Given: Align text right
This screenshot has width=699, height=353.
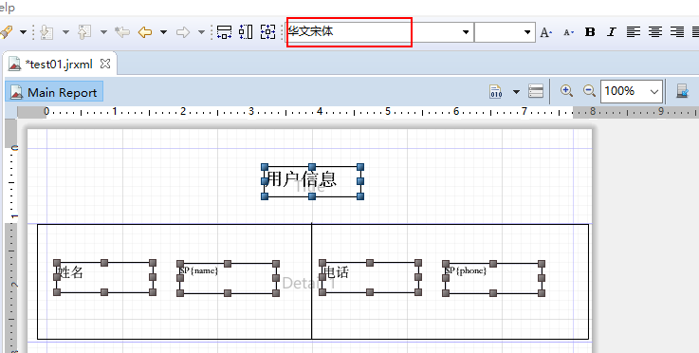Looking at the screenshot, I should pyautogui.click(x=676, y=32).
